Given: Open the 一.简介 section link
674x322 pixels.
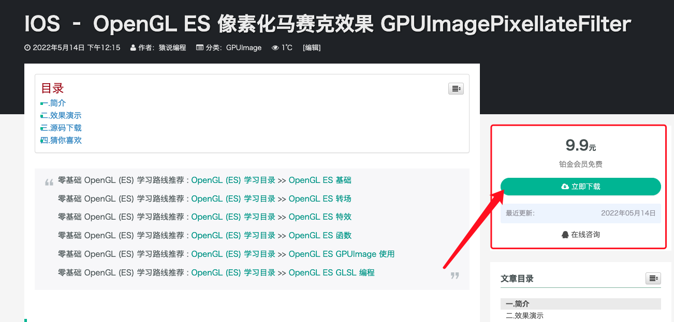Looking at the screenshot, I should [x=53, y=103].
